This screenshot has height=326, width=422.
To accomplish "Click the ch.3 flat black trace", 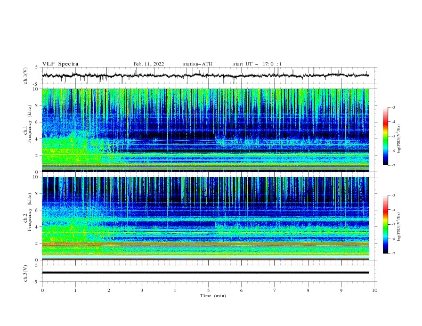I will pos(206,273).
